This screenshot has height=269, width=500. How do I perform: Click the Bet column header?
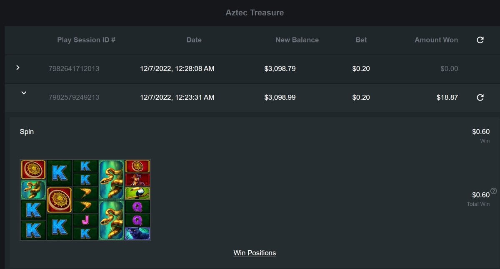click(361, 40)
